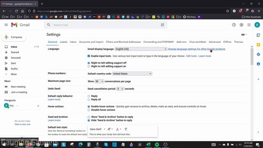Open the Google apps grid icon

coord(249,25)
